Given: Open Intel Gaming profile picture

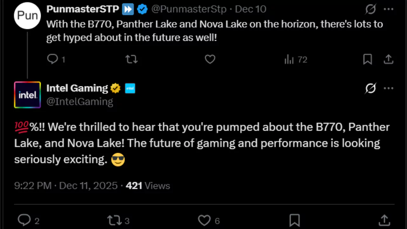Looking at the screenshot, I should [27, 95].
